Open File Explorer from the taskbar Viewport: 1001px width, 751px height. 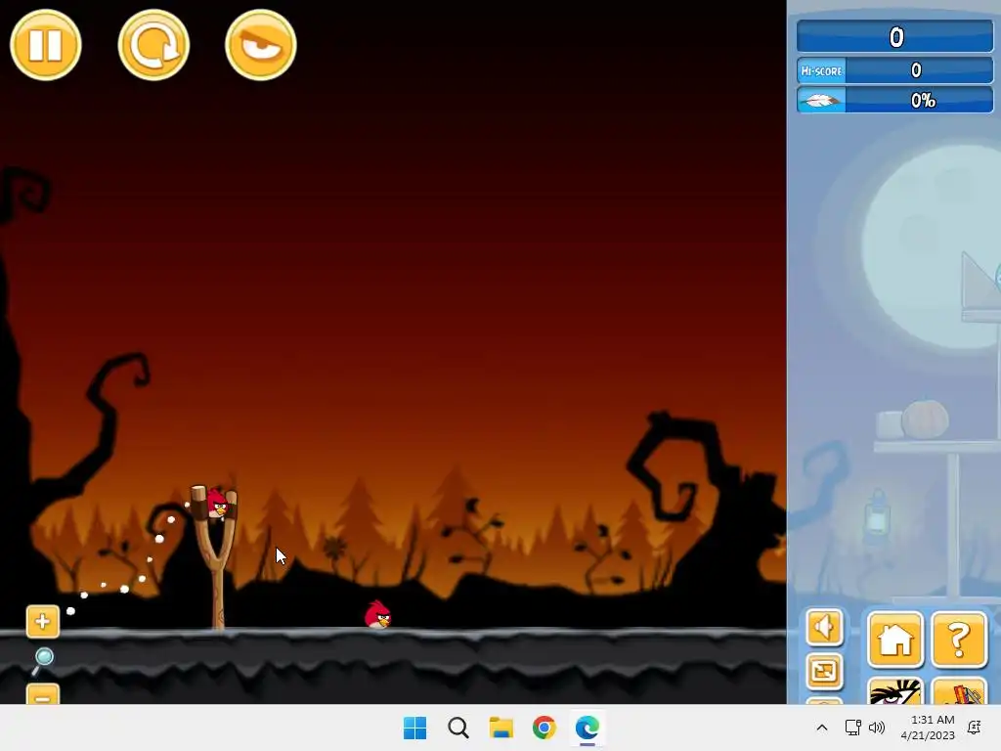point(501,728)
